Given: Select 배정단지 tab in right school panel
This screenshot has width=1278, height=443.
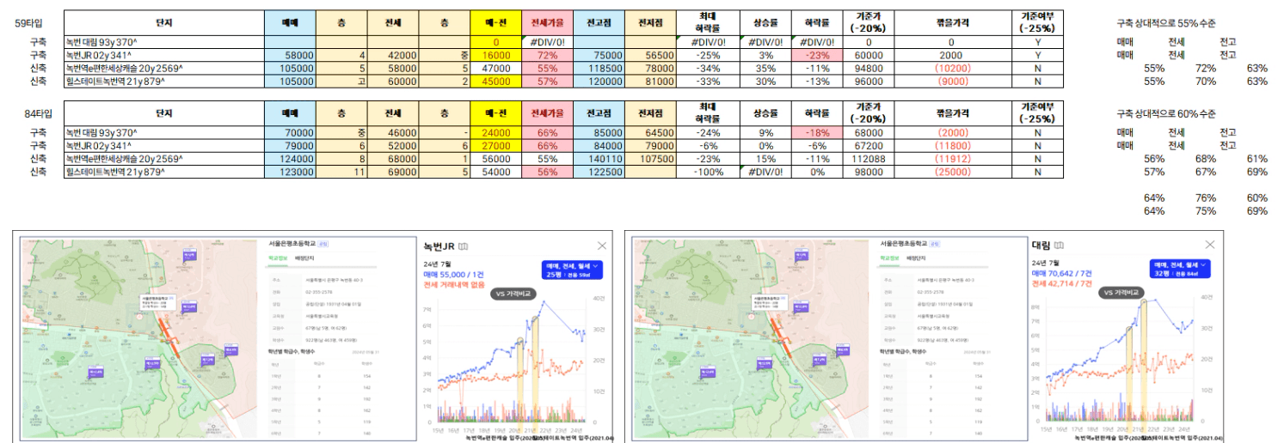Looking at the screenshot, I should (x=916, y=257).
